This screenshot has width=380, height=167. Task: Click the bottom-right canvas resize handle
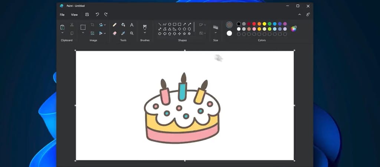(295, 161)
